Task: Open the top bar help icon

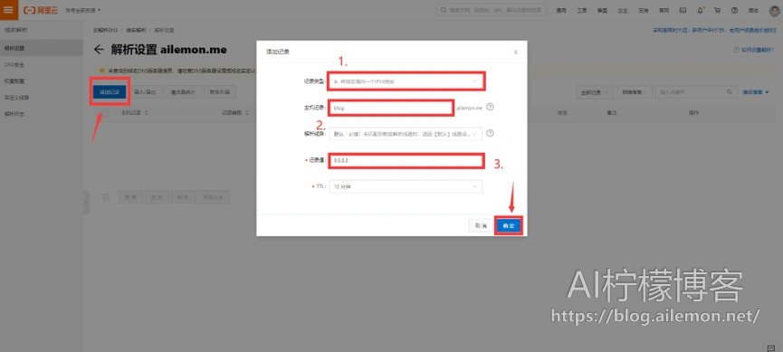Action: (x=734, y=10)
